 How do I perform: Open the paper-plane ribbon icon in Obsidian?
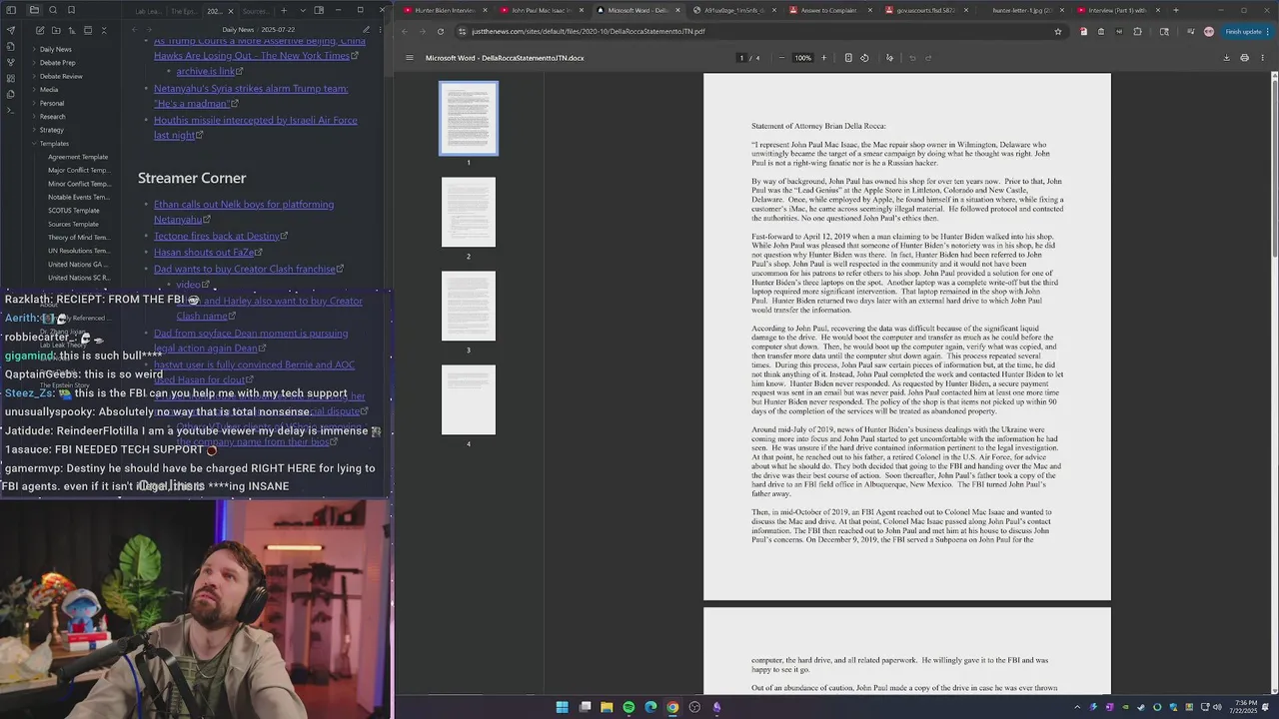tap(11, 30)
